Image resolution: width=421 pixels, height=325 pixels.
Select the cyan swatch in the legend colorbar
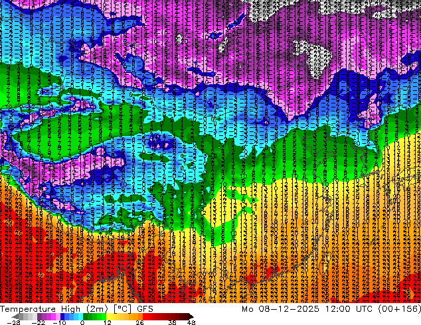80,316
